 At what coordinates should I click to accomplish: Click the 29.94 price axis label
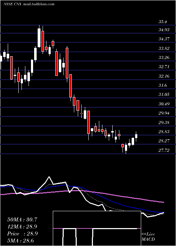(164, 113)
